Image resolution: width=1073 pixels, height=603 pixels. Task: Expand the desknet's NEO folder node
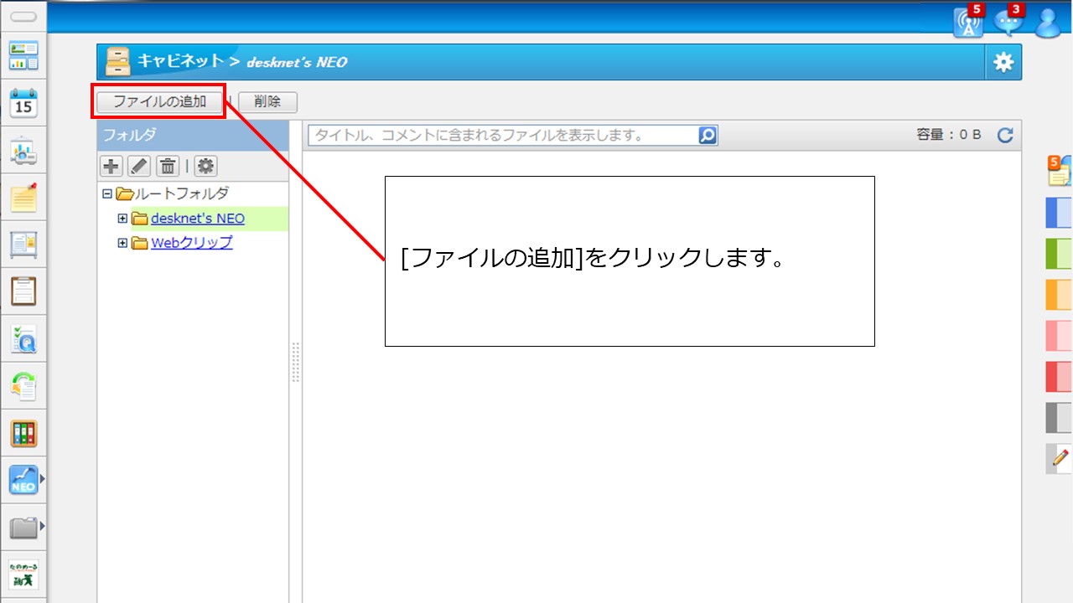122,219
